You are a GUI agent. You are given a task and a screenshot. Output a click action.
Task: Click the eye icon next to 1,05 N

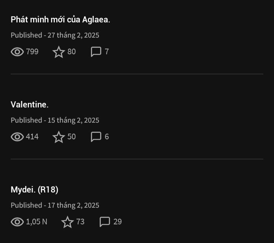point(17,222)
